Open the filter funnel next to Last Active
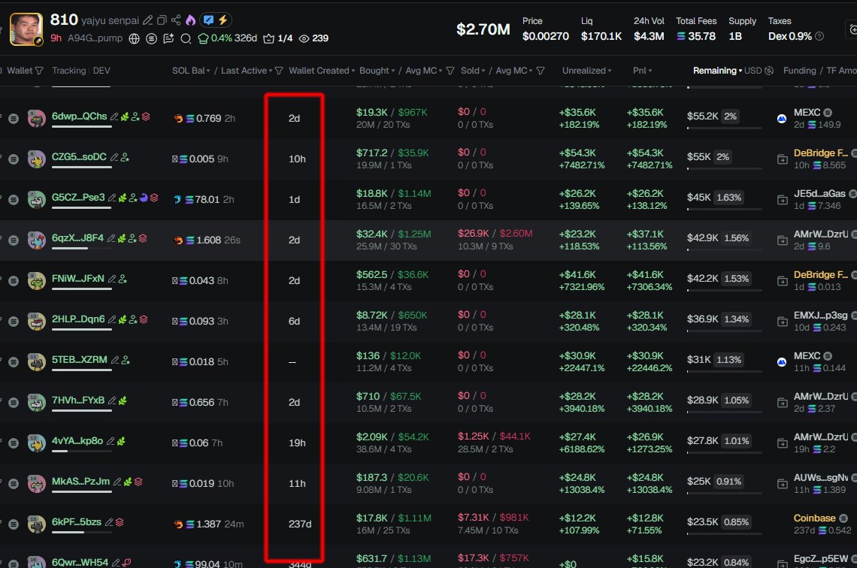This screenshot has height=568, width=857. tap(279, 71)
